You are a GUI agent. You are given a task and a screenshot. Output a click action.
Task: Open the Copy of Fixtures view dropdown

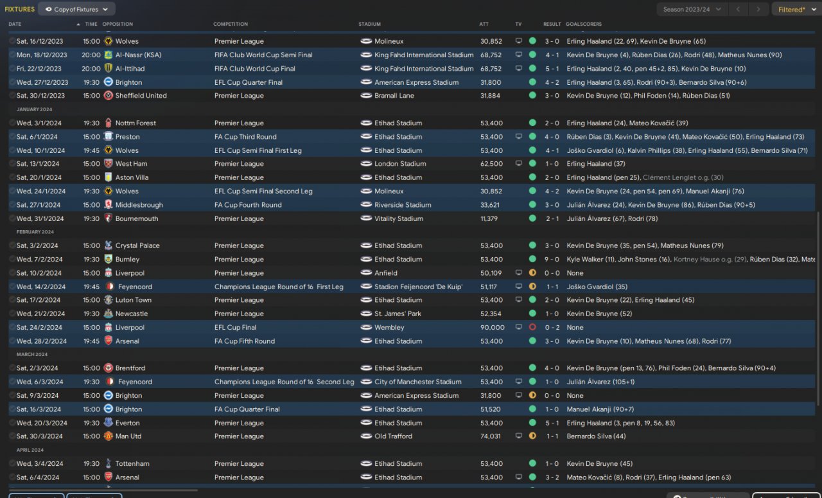77,9
